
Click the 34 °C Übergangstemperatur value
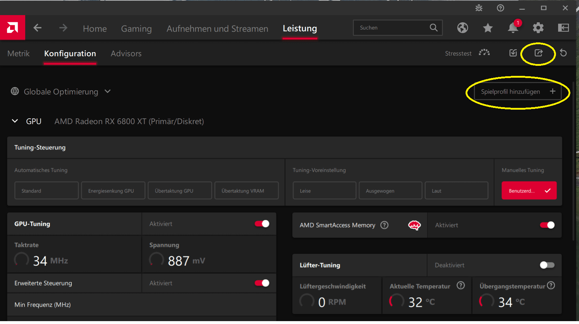(511, 302)
